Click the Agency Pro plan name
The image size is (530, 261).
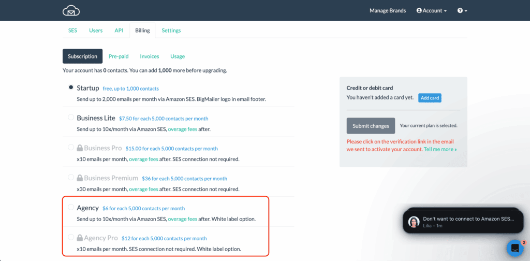101,238
